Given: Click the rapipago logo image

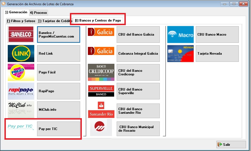Looking at the screenshot, I should [21, 91].
